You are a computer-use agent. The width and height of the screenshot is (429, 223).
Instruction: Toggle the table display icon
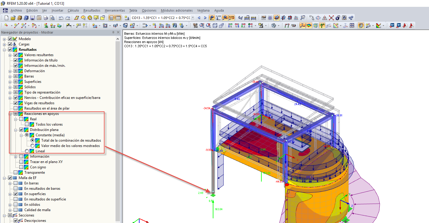(118, 18)
